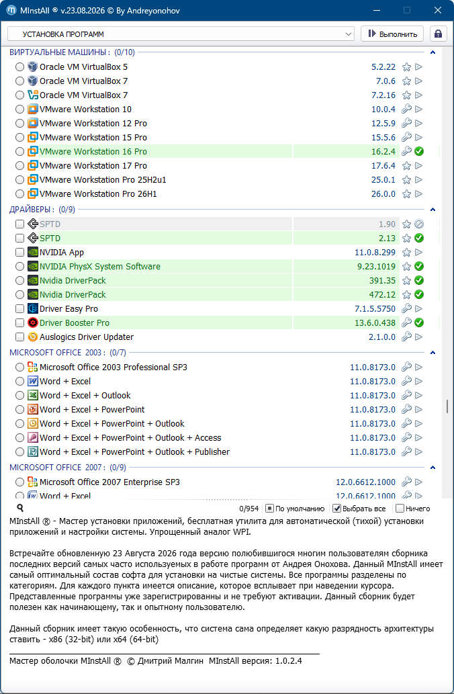Check the NVIDIA App checkbox

point(19,253)
